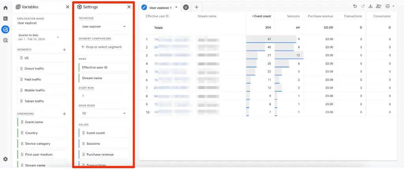Sort by Sessions column header
Image resolution: width=404 pixels, height=169 pixels.
(293, 16)
